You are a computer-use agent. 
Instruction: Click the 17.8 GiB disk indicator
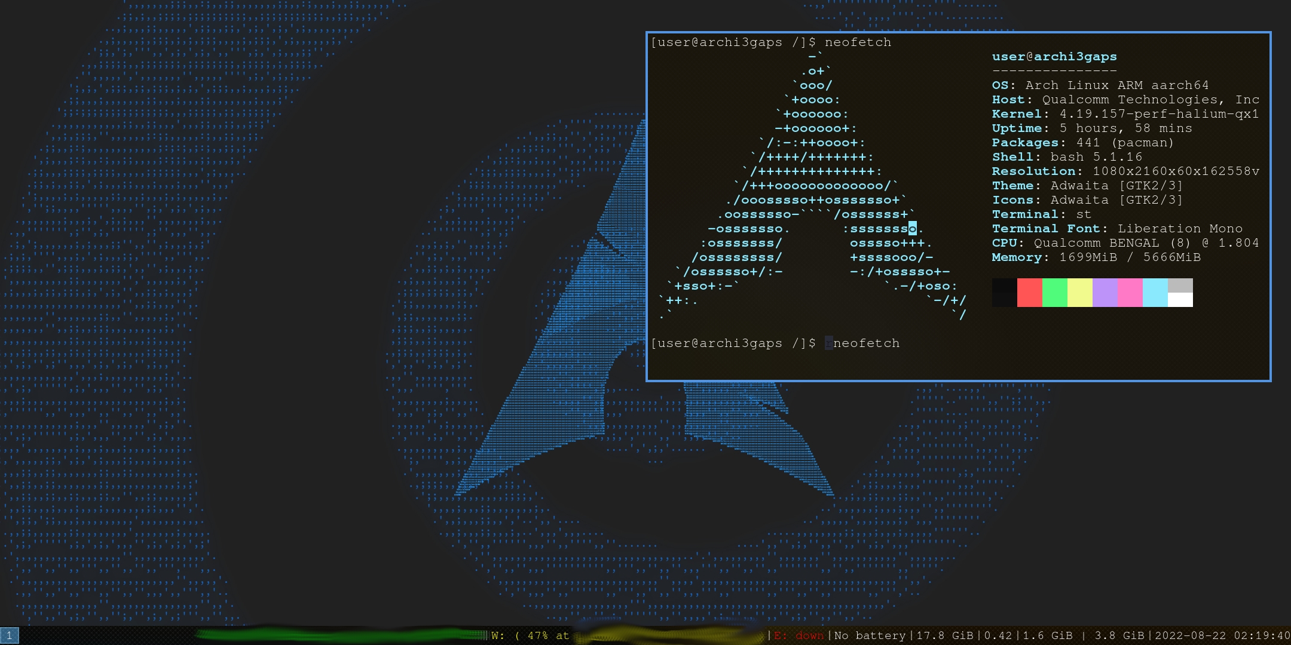coord(944,635)
